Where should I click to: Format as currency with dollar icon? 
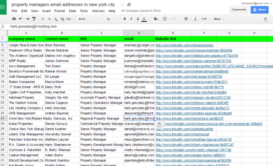(x=43, y=19)
